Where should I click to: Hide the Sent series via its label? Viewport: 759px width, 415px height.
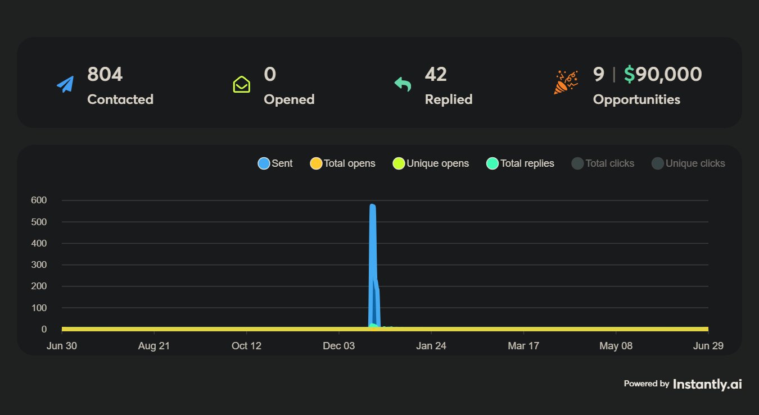282,163
